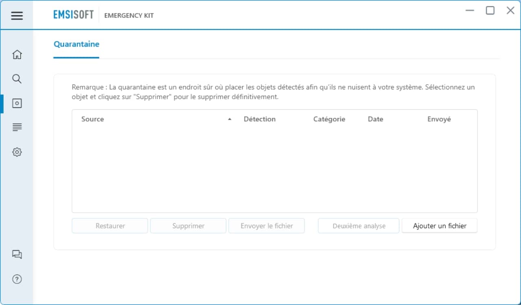This screenshot has width=521, height=305.
Task: Sort by Date column
Action: coord(375,119)
